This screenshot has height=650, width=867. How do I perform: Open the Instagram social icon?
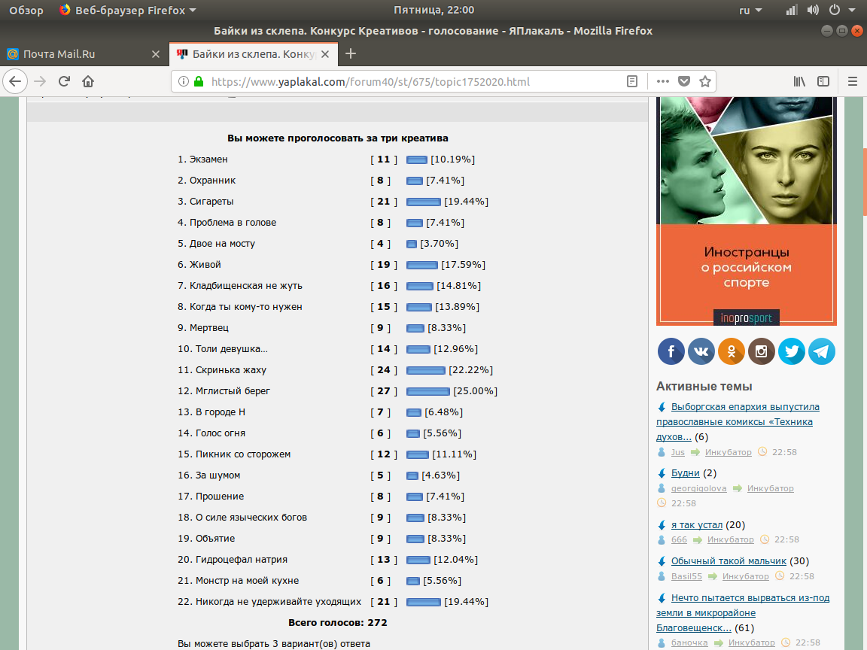click(x=762, y=351)
